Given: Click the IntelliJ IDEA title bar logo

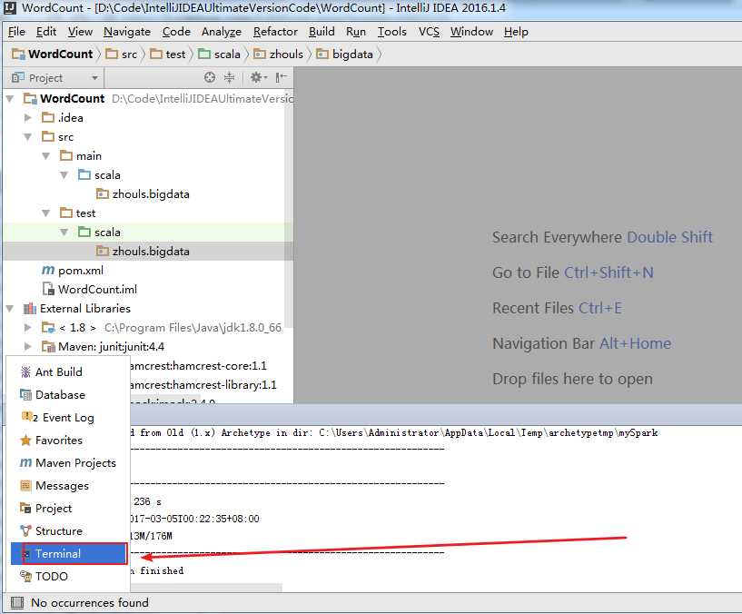Looking at the screenshot, I should [x=9, y=8].
